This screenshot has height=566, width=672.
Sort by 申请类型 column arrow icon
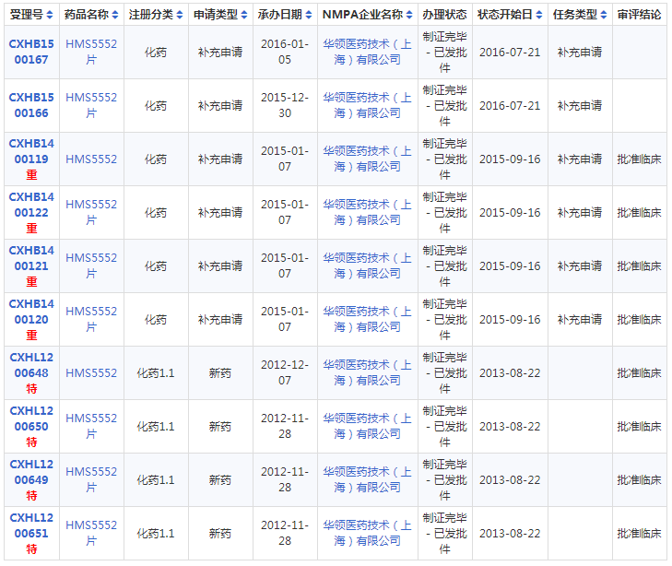pyautogui.click(x=244, y=15)
